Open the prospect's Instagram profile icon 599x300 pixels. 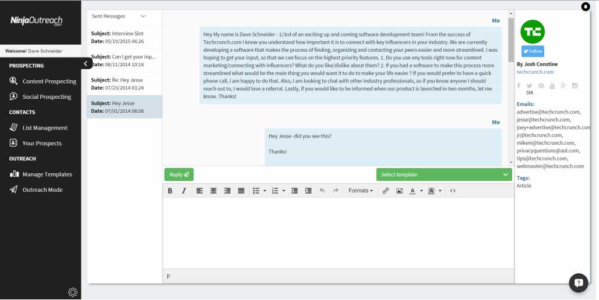click(x=575, y=86)
